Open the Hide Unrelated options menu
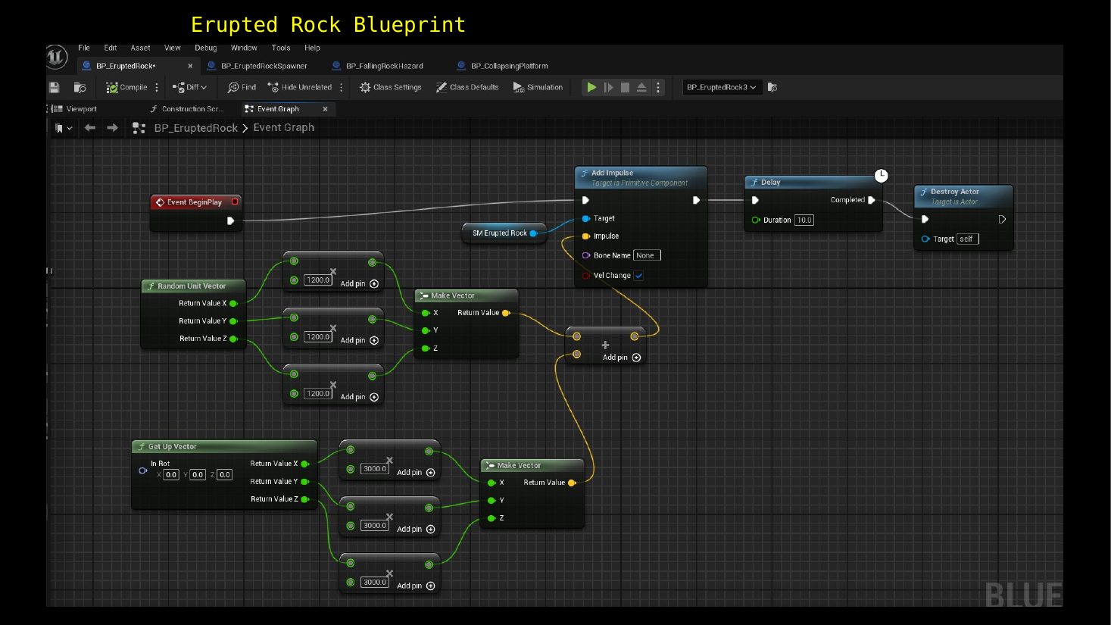This screenshot has height=625, width=1111. coord(342,87)
